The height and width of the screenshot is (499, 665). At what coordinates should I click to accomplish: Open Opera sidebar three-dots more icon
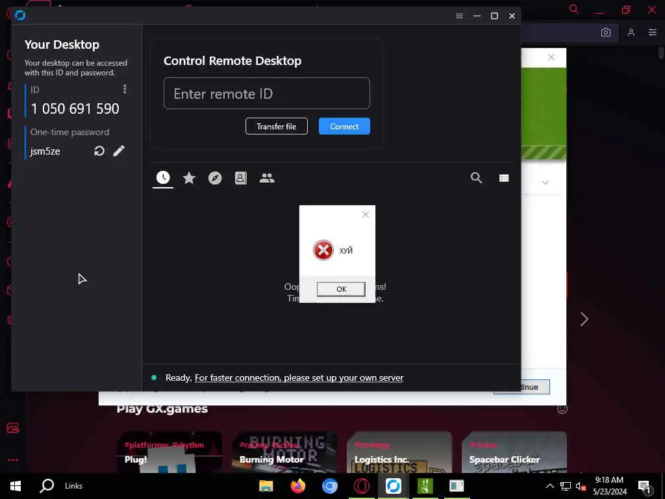[13, 460]
